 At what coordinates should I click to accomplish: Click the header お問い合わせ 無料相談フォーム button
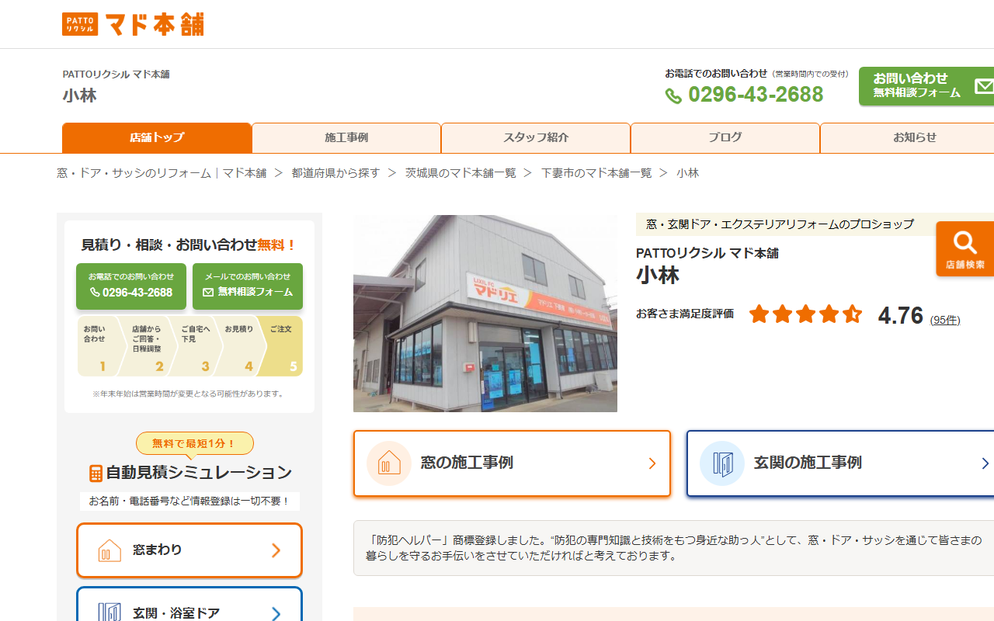tap(926, 85)
